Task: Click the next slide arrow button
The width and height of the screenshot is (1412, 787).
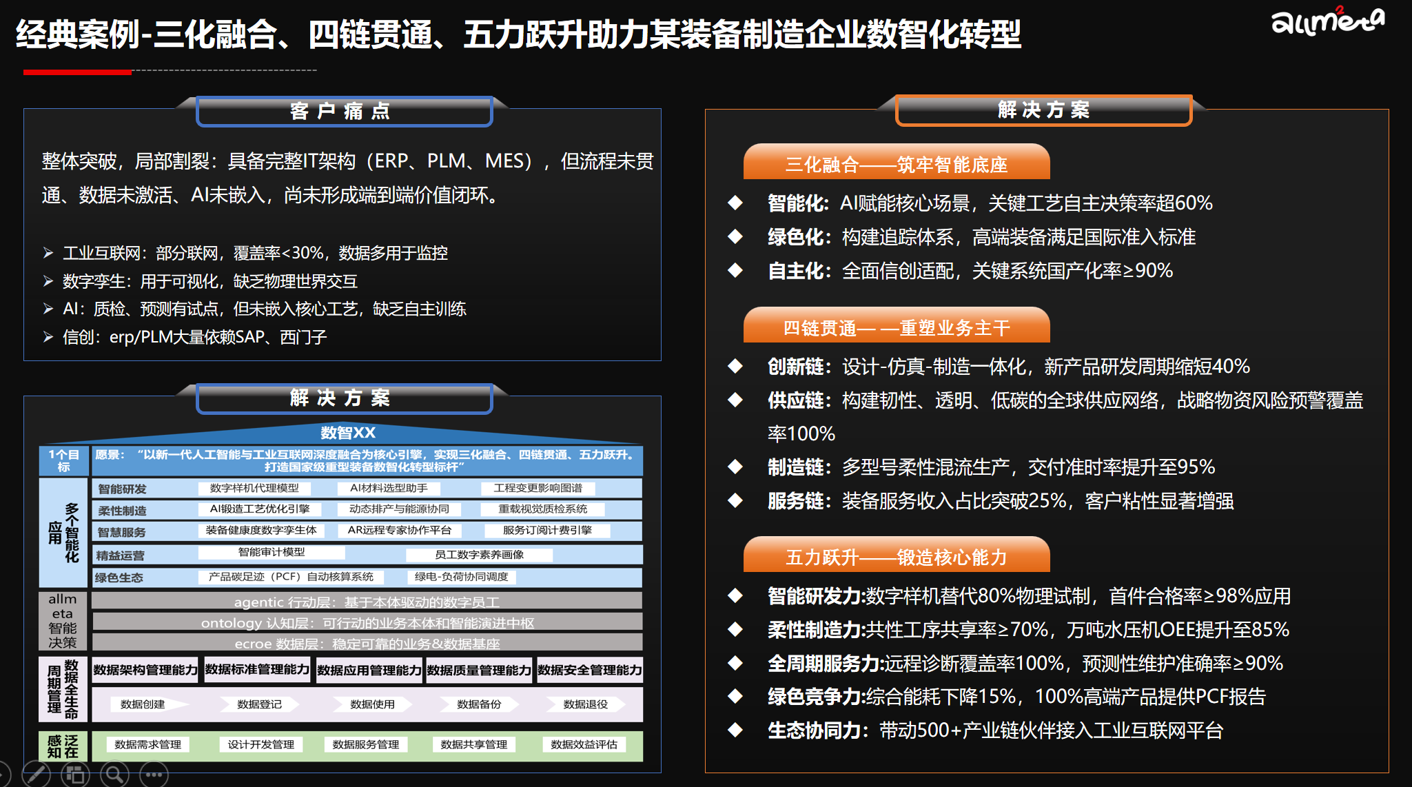Action: point(3,774)
